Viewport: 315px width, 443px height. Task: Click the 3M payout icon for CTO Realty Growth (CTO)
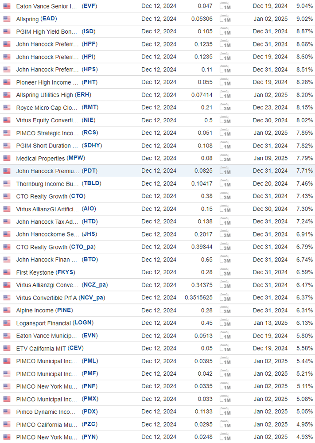(225, 196)
